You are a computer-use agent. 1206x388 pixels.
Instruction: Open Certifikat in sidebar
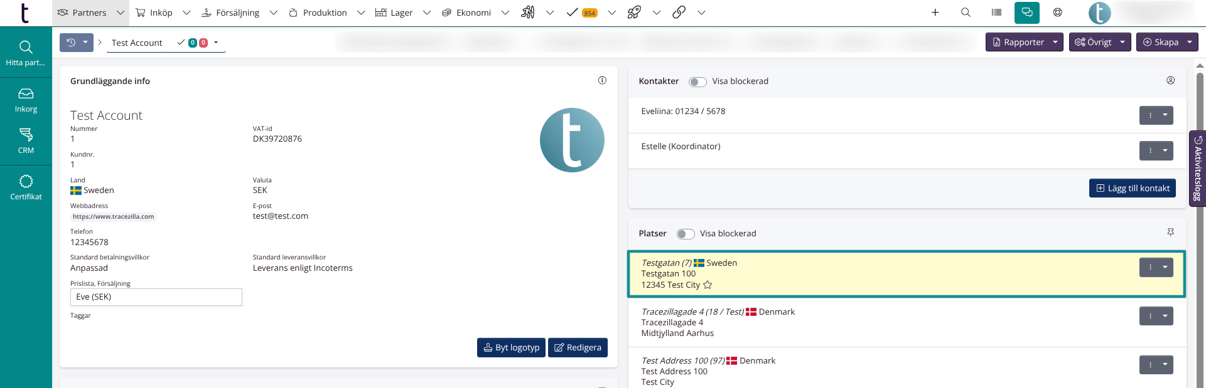click(26, 187)
